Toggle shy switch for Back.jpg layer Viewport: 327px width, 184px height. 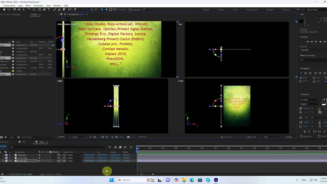click(40, 155)
